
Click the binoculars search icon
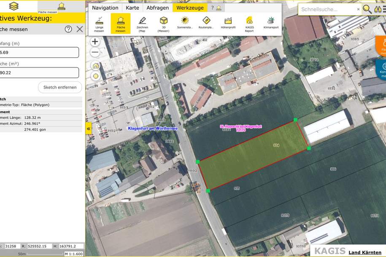click(x=378, y=9)
